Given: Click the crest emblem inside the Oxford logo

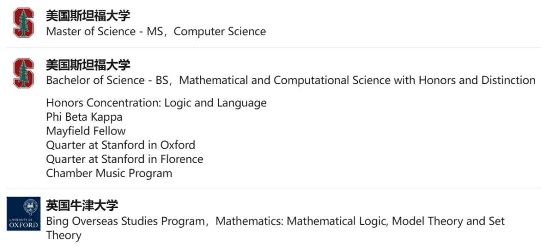Looking at the screenshot, I should (x=29, y=207).
